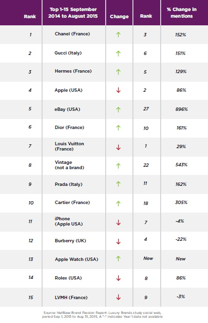Screen dimensions: 208x323
Task: Select the Dior (France) brand cell
Action: [x=69, y=128]
